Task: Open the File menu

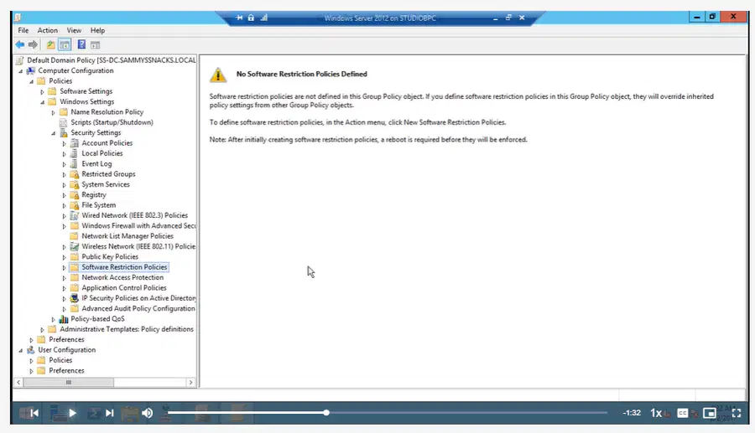Action: click(23, 30)
